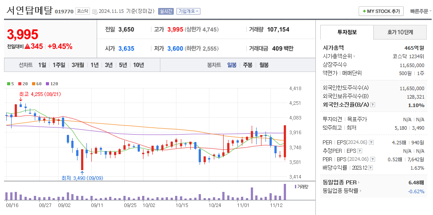Click the 최고 4,255 (08/21) chart label
433x215 pixels.
coord(40,94)
